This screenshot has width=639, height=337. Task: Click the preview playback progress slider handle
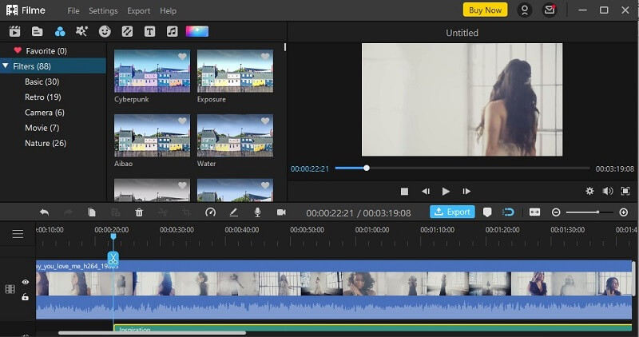click(367, 168)
